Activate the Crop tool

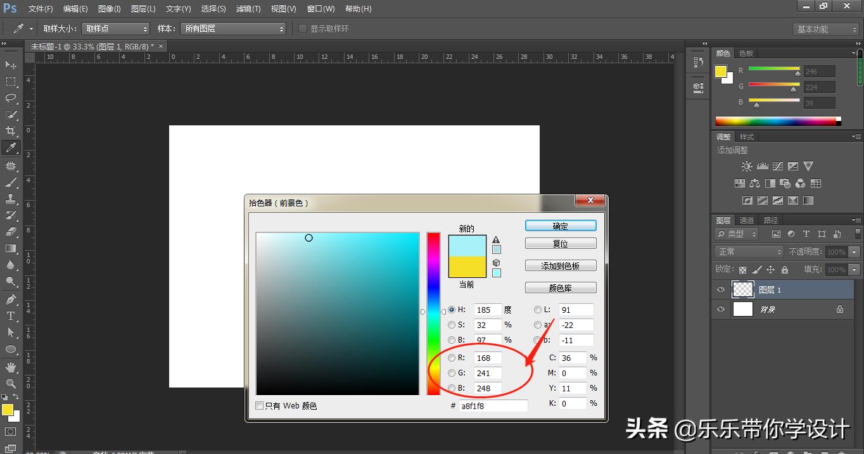click(11, 131)
